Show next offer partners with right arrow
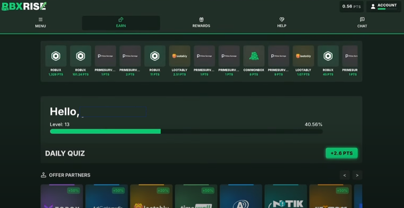The height and width of the screenshot is (208, 404). click(357, 175)
